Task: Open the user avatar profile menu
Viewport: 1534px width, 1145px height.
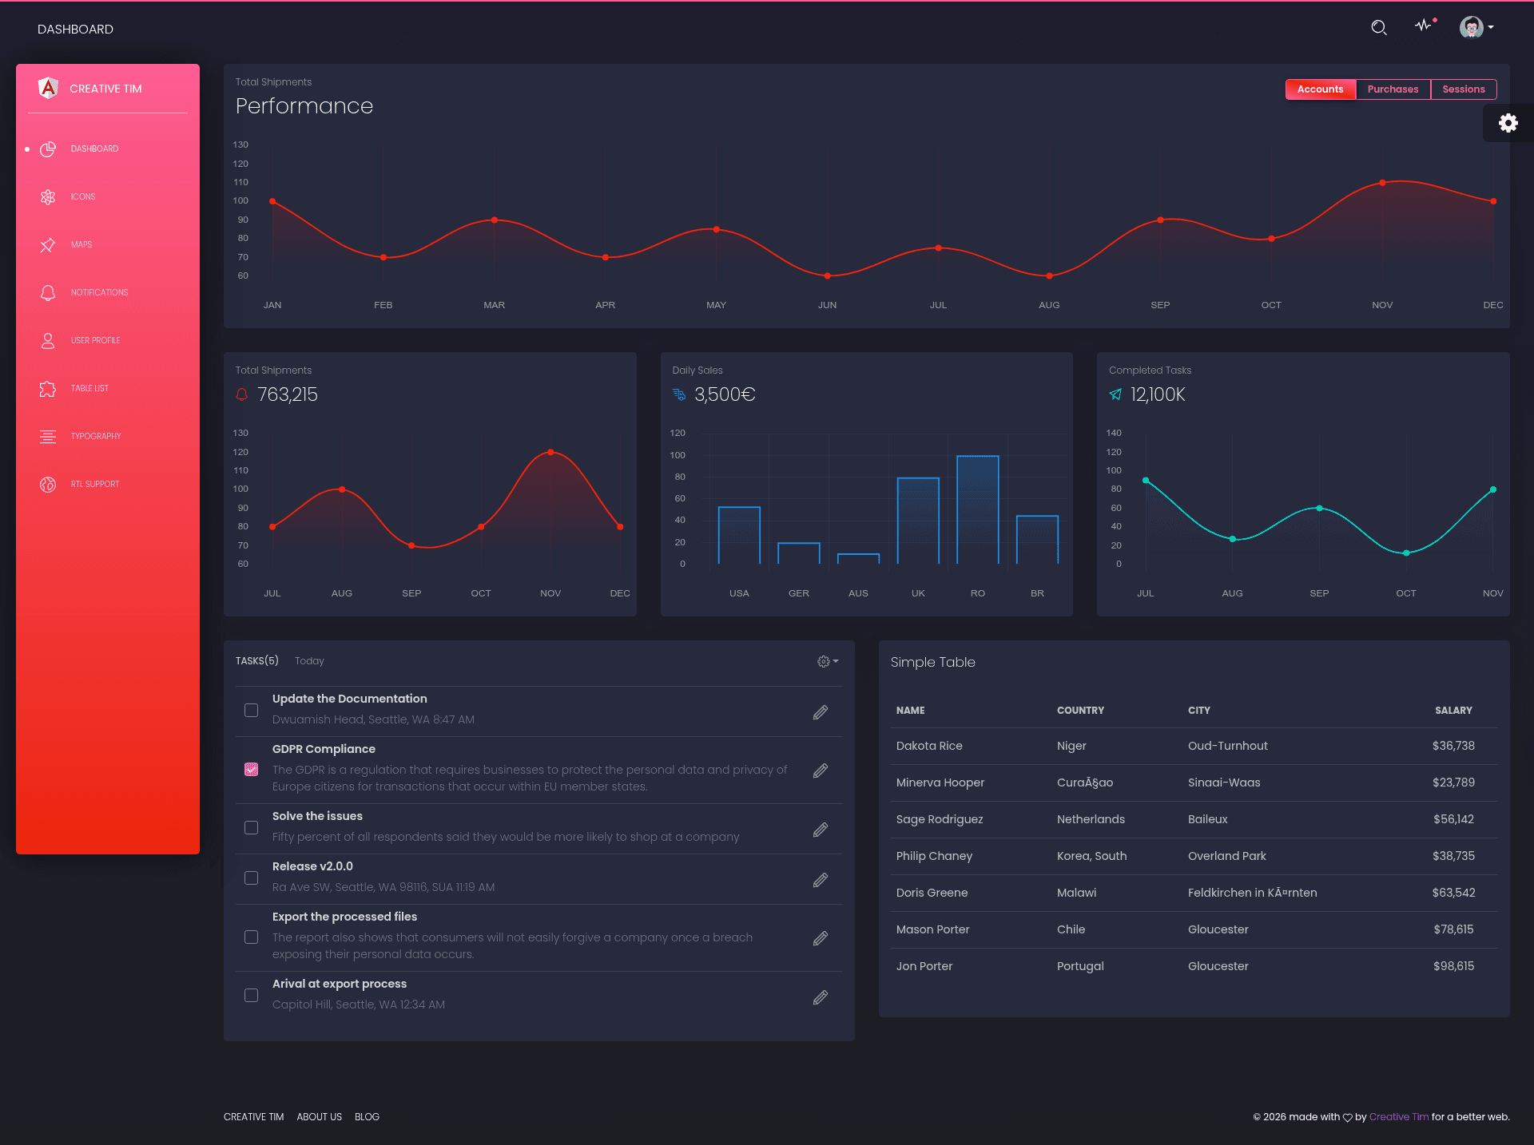Action: pos(1476,28)
